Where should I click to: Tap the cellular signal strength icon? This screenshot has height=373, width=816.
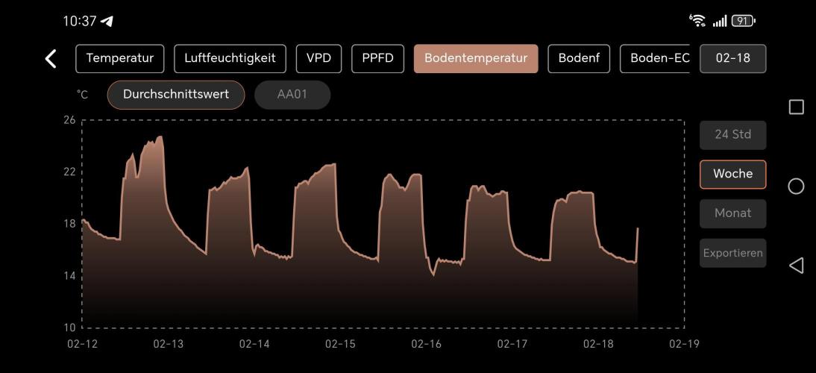[x=719, y=22]
